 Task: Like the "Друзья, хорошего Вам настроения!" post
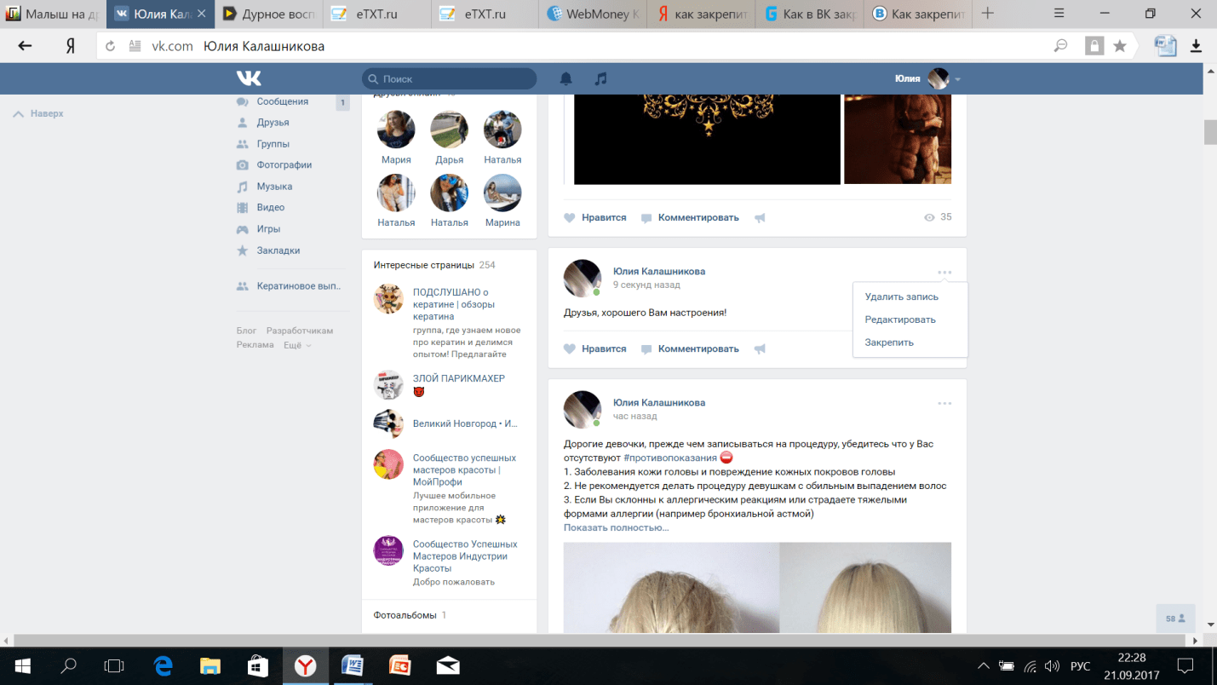595,349
